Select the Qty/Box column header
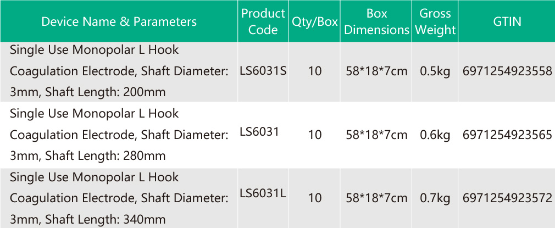This screenshot has height=228, width=555. [x=314, y=23]
